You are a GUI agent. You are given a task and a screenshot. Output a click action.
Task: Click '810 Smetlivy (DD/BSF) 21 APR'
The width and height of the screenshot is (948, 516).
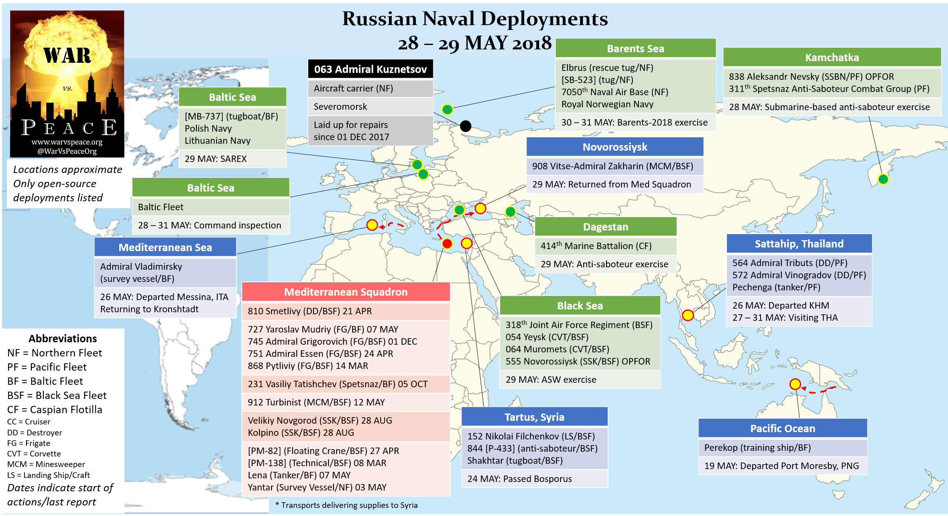[x=310, y=311]
